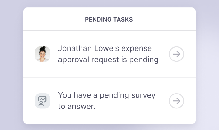Go to expense approval via circled right arrow
This screenshot has width=219, height=130.
176,54
